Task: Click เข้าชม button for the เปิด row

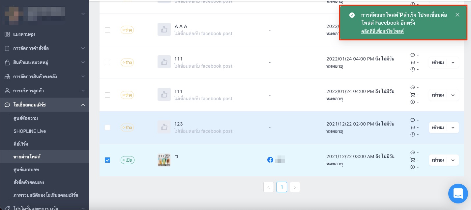Action: coord(438,160)
